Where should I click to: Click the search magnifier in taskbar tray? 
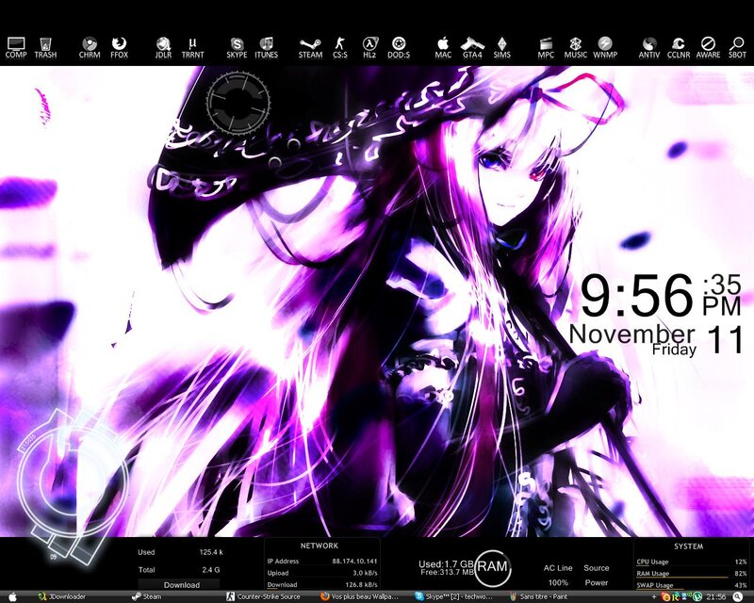pyautogui.click(x=740, y=596)
